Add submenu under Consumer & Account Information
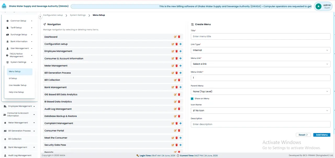The width and height of the screenshot is (335, 158). click(181, 58)
